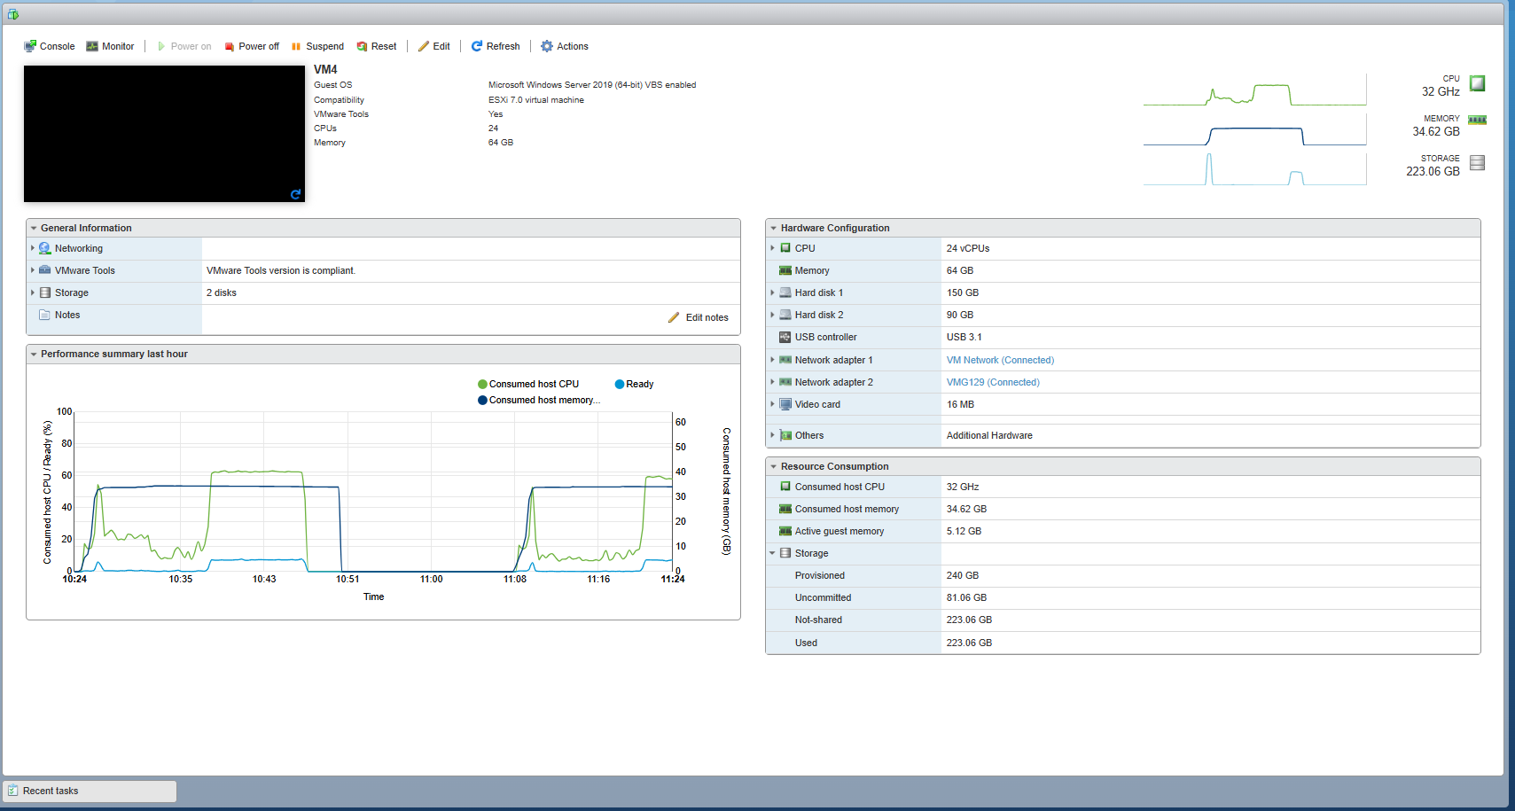Open the VM Console
This screenshot has width=1515, height=811.
50,46
